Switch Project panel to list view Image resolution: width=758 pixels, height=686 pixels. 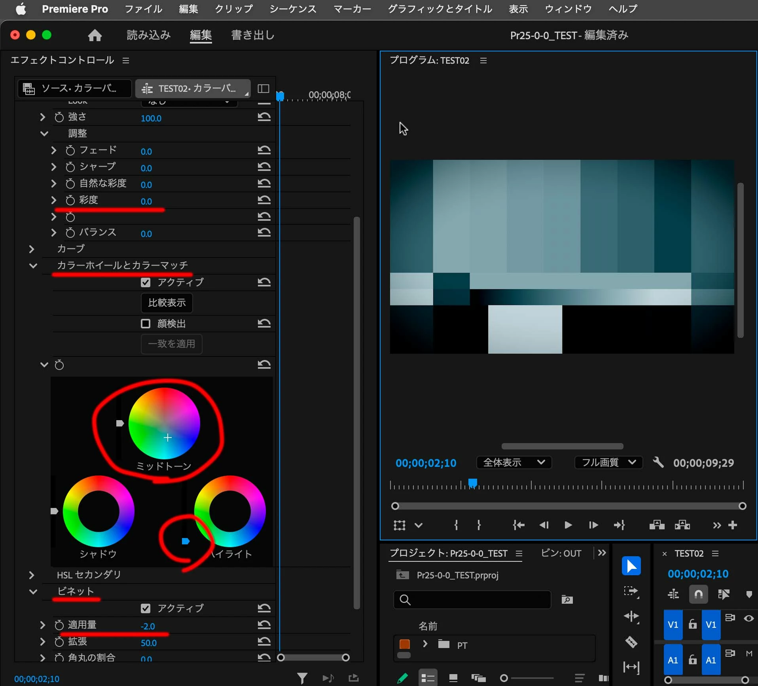[x=428, y=678]
